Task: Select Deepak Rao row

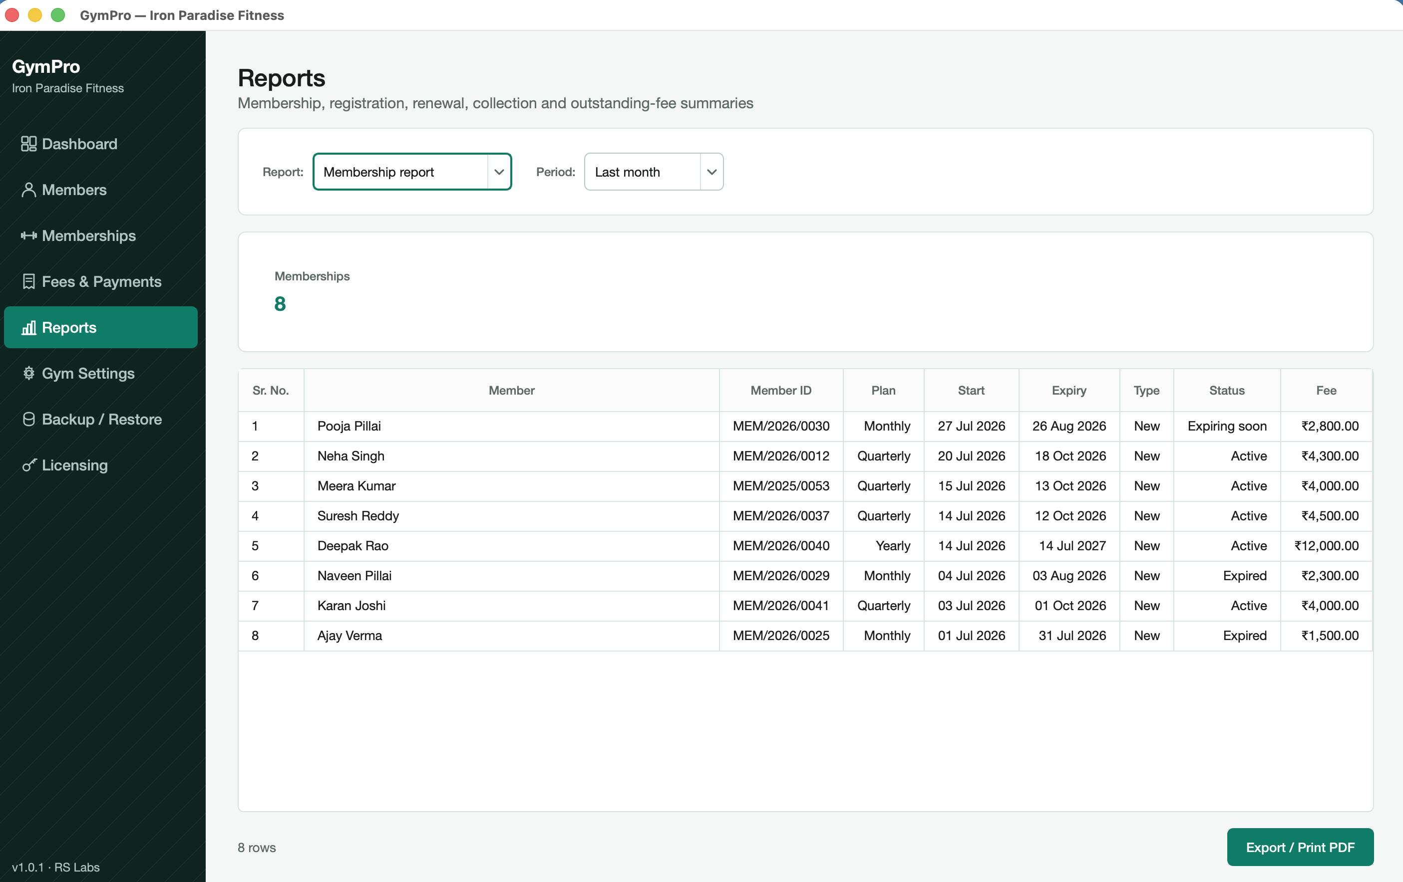Action: (805, 546)
